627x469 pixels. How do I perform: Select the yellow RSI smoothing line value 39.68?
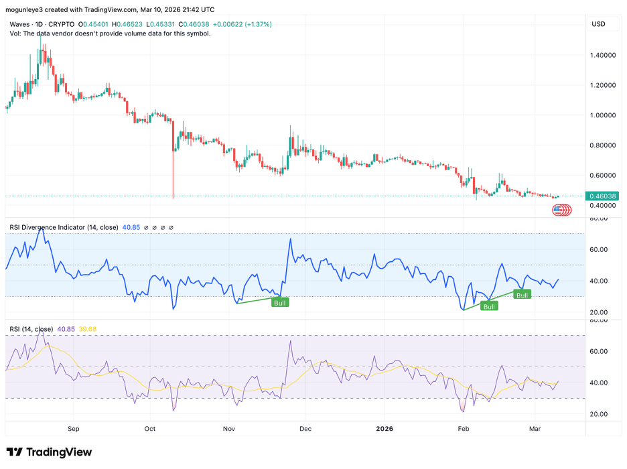tap(88, 329)
